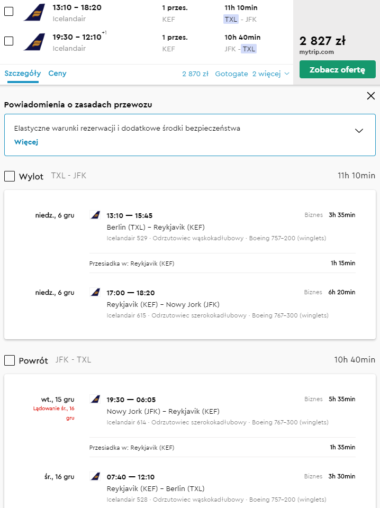Click airline icon beside Reykjavik–Nowy Jork segment

click(95, 292)
